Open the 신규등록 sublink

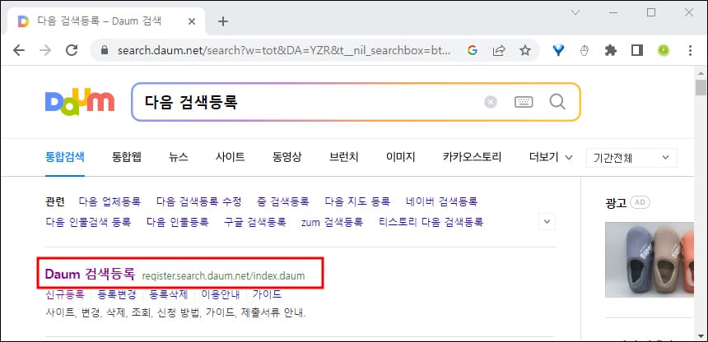tap(64, 294)
